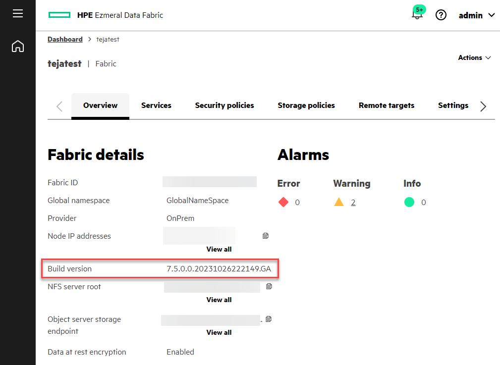
Task: Click the Provider label
Action: coord(62,218)
